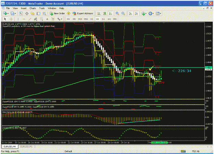Image resolution: width=214 pixels, height=154 pixels.
Task: Switch to bar chart view
Action: tap(99, 13)
